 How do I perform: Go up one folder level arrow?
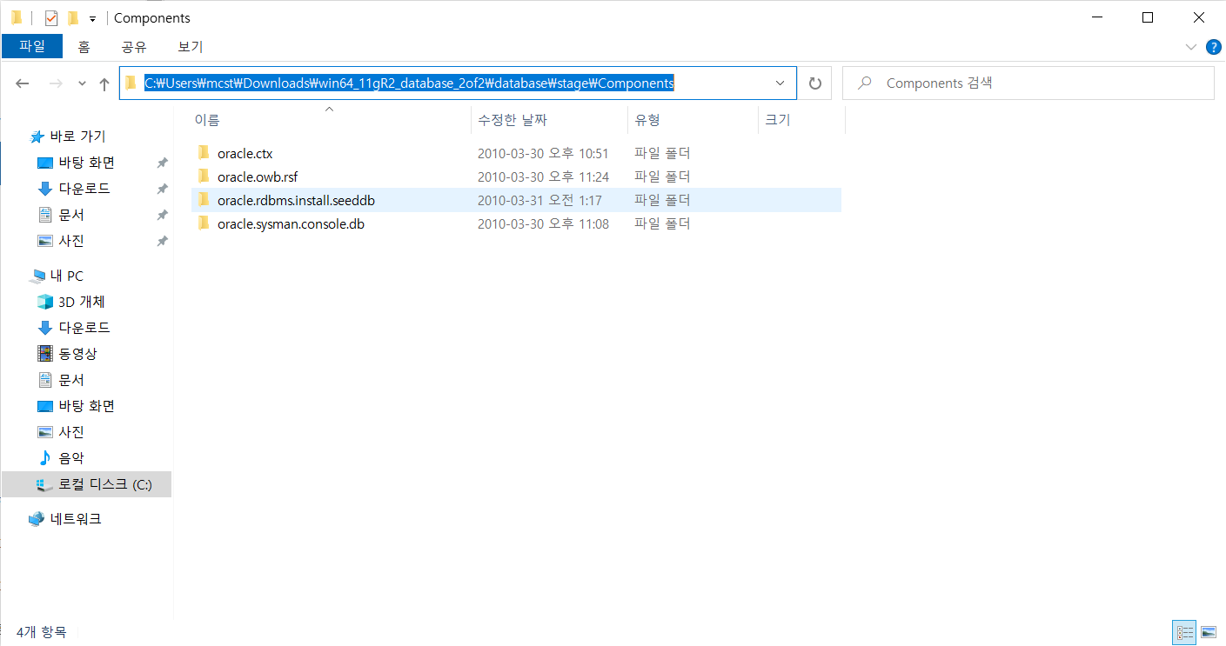[x=104, y=83]
